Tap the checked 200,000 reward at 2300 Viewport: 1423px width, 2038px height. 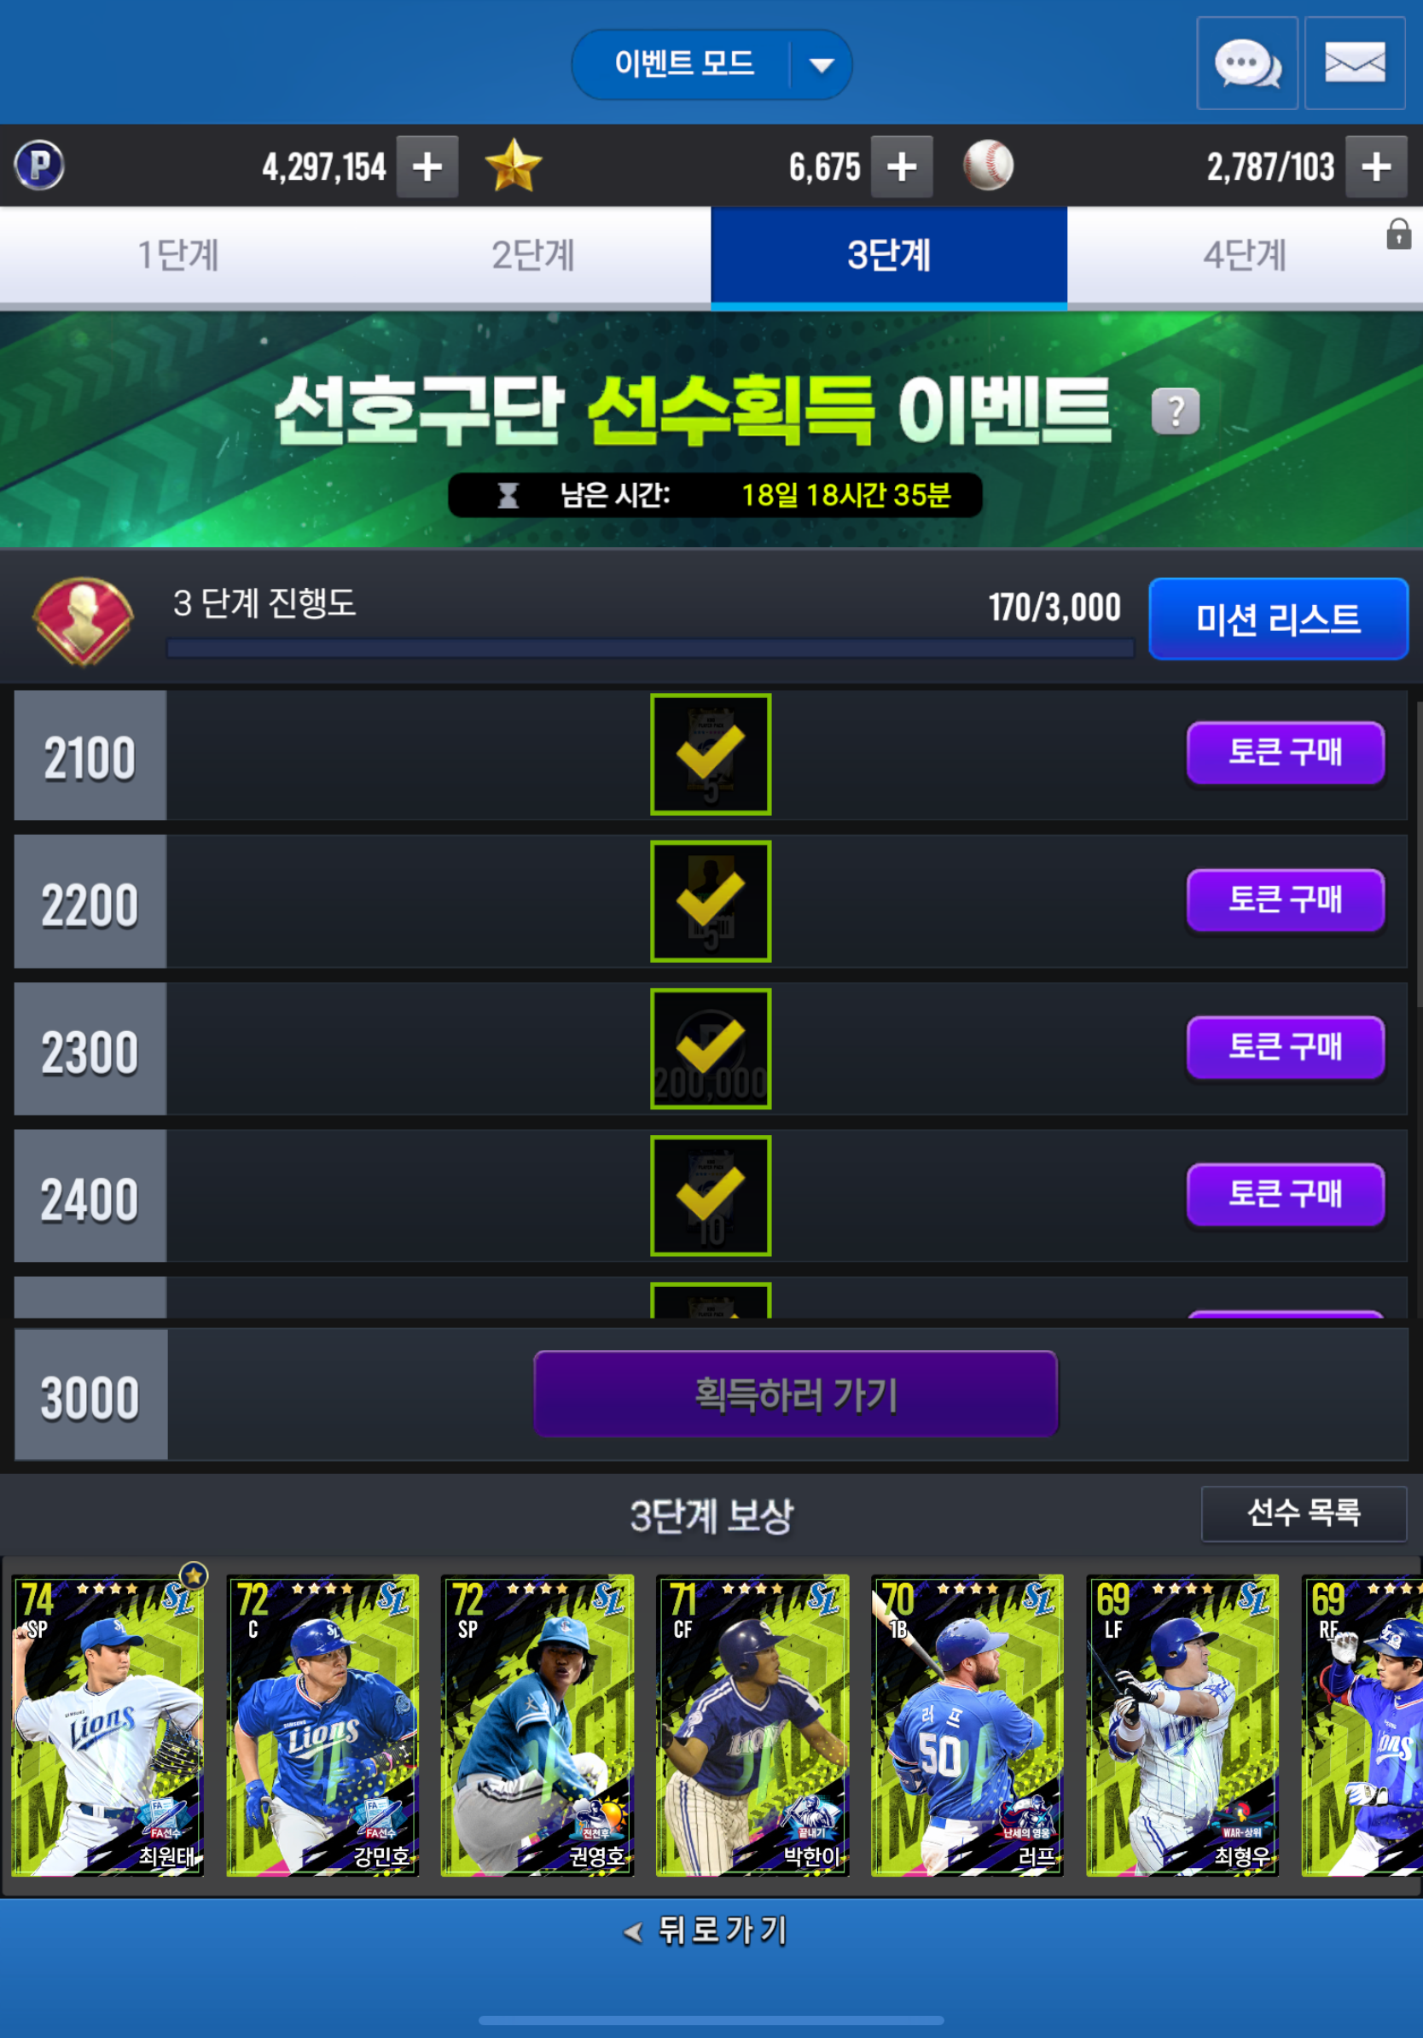click(x=711, y=1049)
